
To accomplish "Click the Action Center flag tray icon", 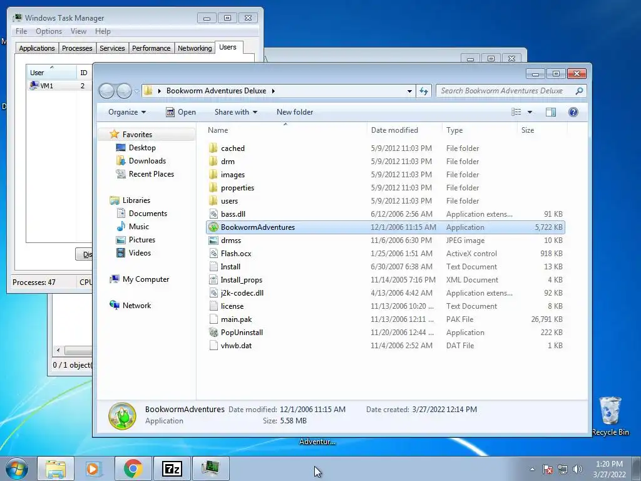I will 548,469.
